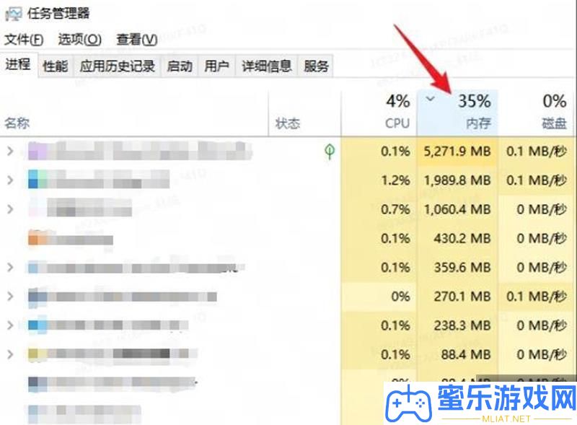Switch to the 详细信息 tab
The height and width of the screenshot is (425, 577).
[x=266, y=66]
